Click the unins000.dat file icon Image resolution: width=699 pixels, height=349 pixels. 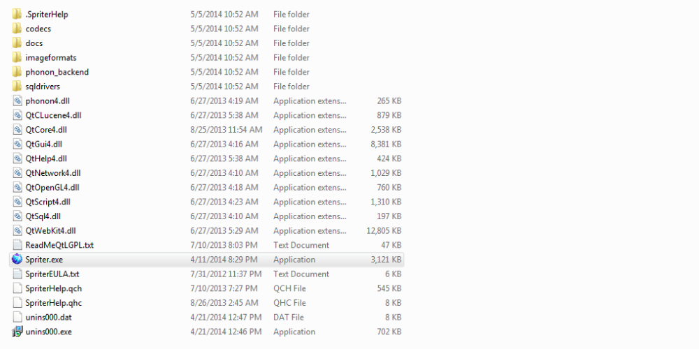pyautogui.click(x=17, y=318)
